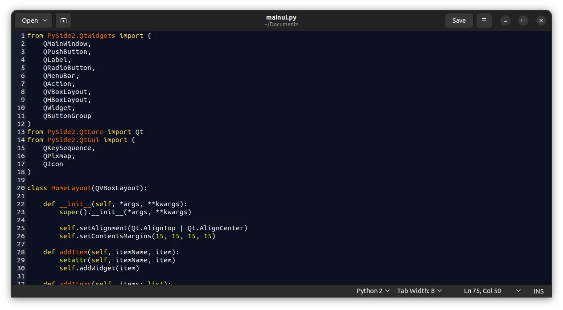Viewport: 563px width, 310px height.
Task: Minimize the editor window
Action: [x=505, y=20]
